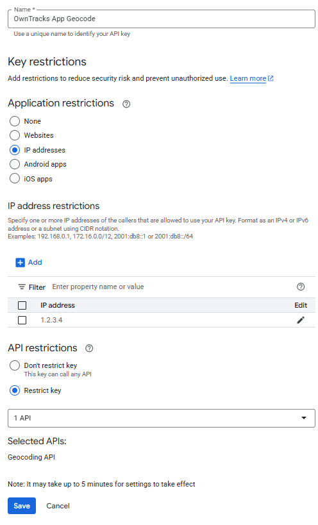The image size is (318, 525).
Task: Toggle the select-all IP address checkbox
Action: [22, 305]
